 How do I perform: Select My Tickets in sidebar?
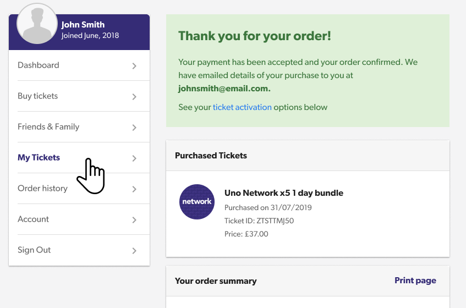[x=79, y=158]
